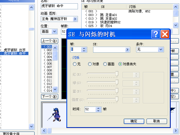
Task: Select frame 001 in frame list
Action: (47, 47)
